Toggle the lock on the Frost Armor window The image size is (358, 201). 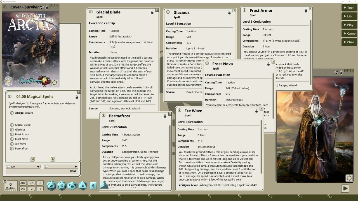pyautogui.click(x=307, y=10)
